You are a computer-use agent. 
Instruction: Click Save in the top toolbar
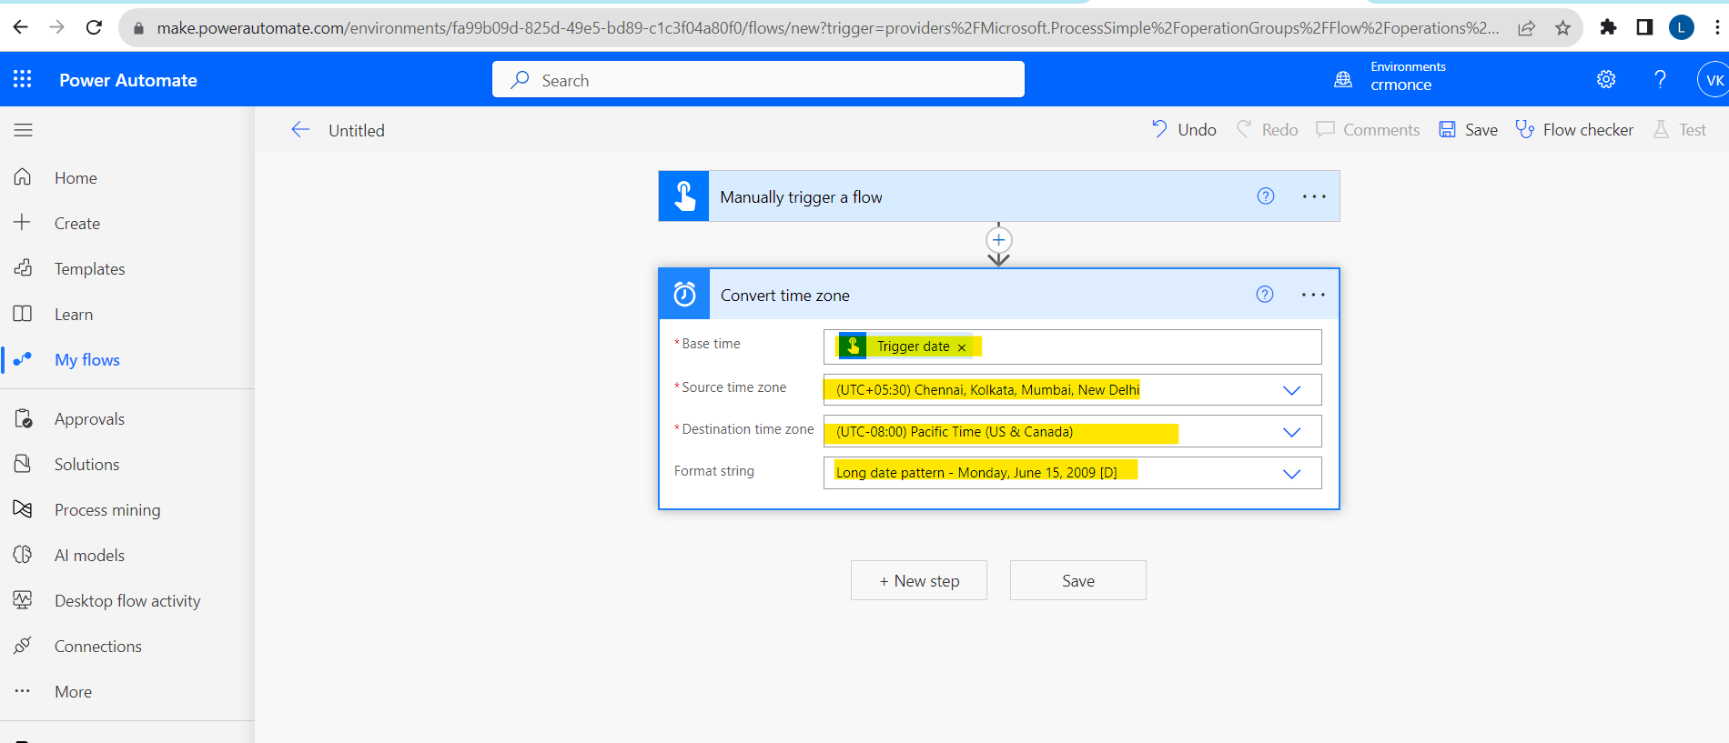(1468, 130)
